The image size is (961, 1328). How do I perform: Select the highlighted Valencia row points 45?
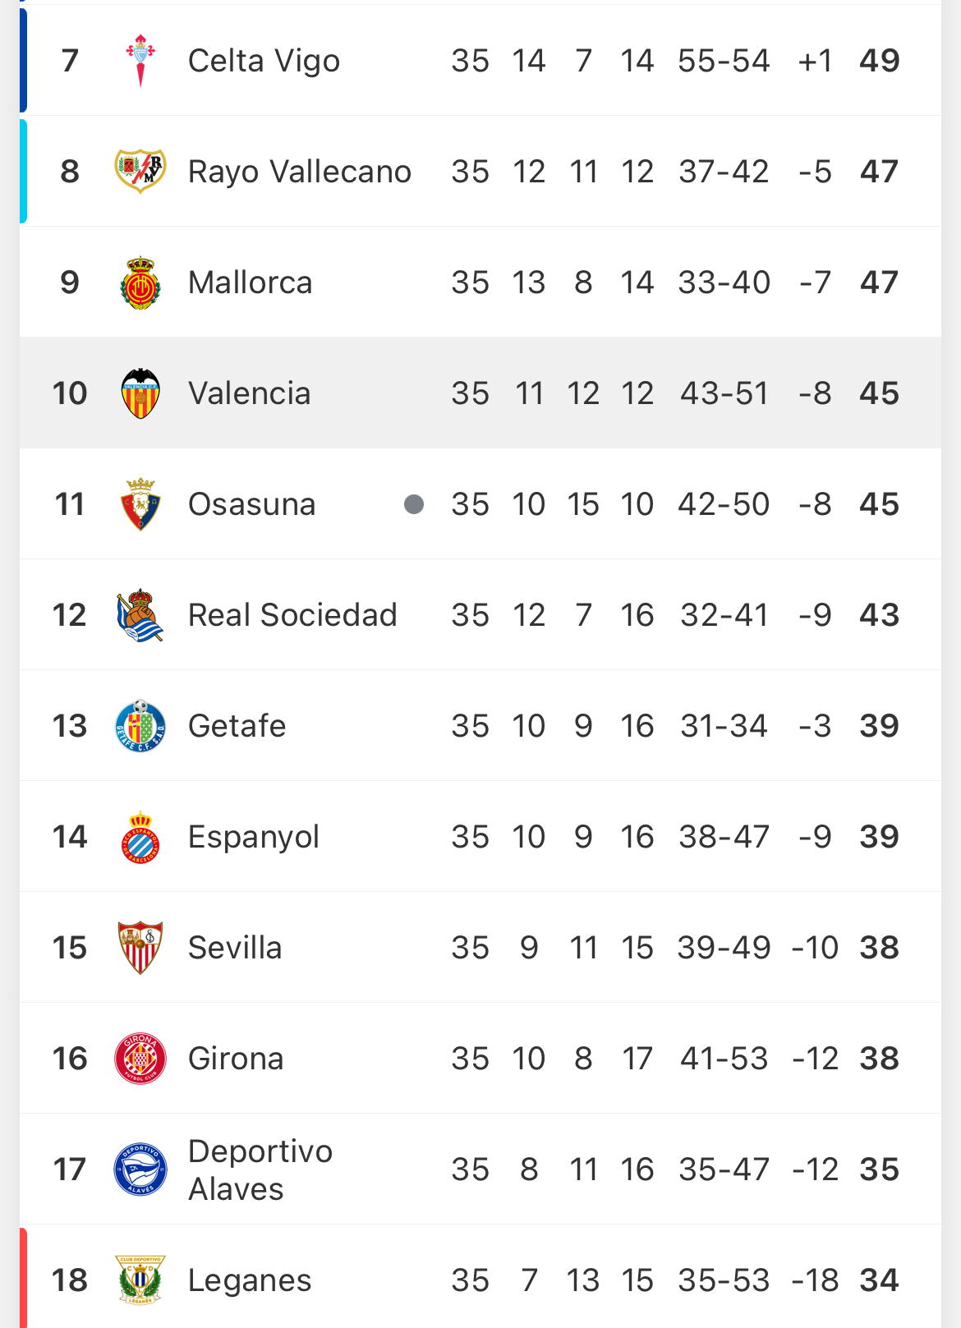tap(879, 393)
